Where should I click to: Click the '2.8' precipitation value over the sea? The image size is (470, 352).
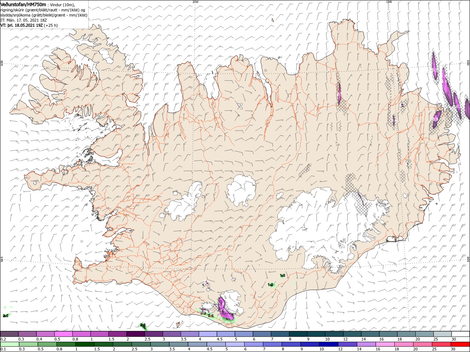(143, 325)
